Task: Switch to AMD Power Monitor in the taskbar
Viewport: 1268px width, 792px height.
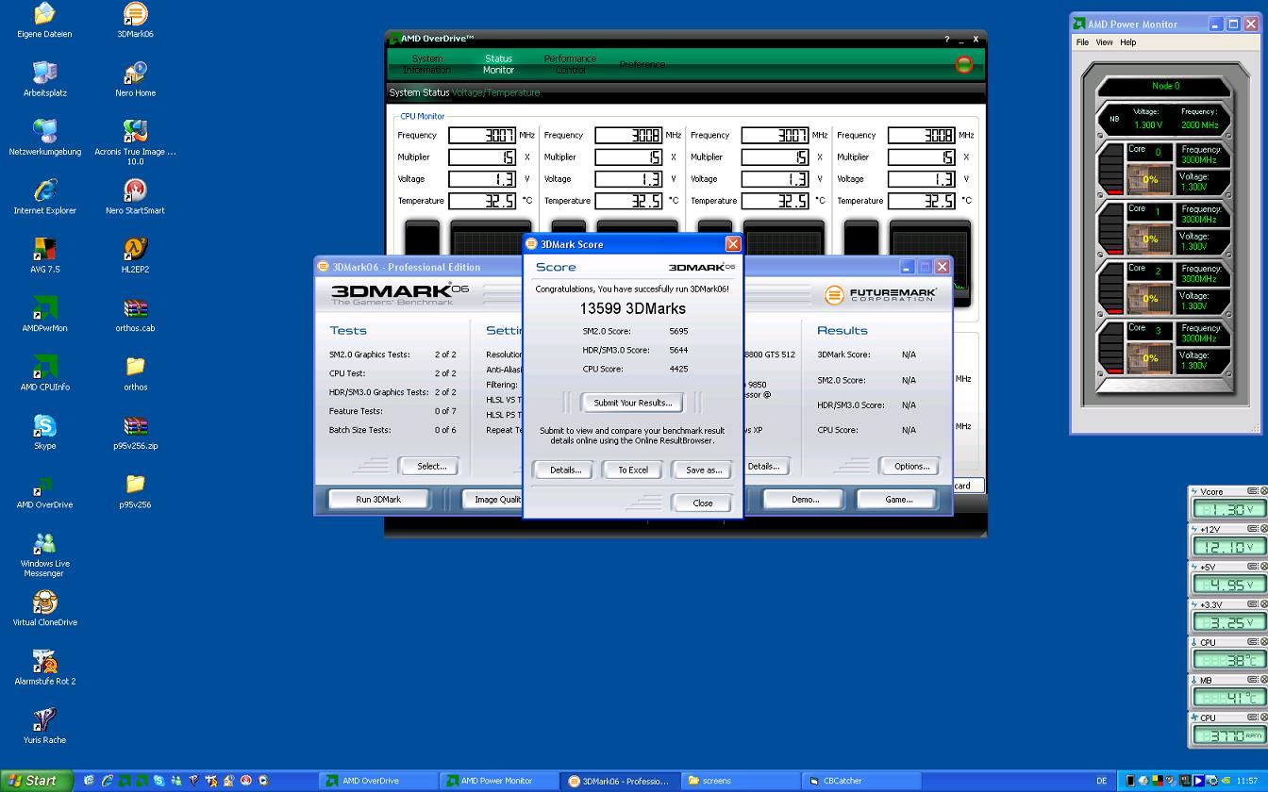Action: click(x=498, y=781)
